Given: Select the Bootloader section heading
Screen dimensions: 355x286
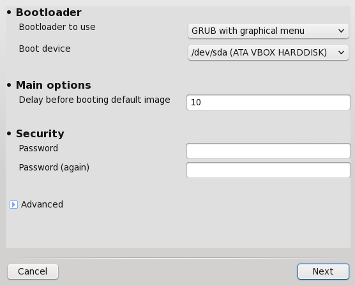Looking at the screenshot, I should click(49, 12).
